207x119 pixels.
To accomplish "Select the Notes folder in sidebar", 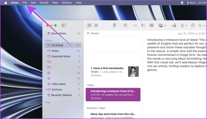I will click(x=63, y=51).
